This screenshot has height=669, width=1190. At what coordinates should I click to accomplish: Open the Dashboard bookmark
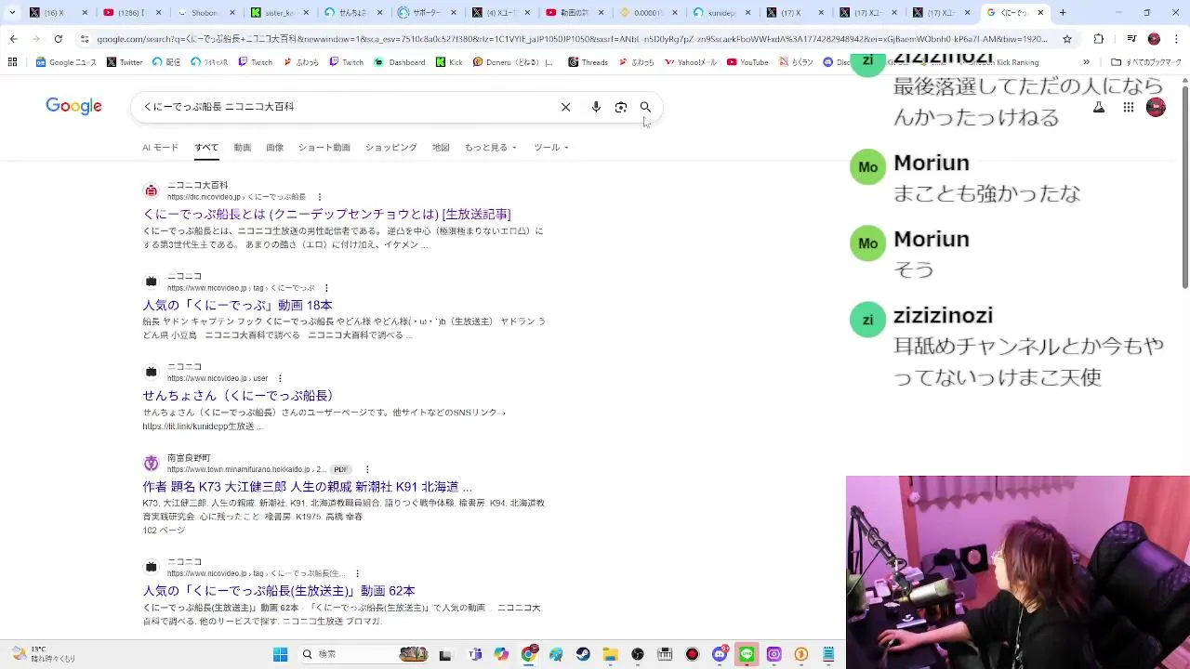pyautogui.click(x=400, y=62)
